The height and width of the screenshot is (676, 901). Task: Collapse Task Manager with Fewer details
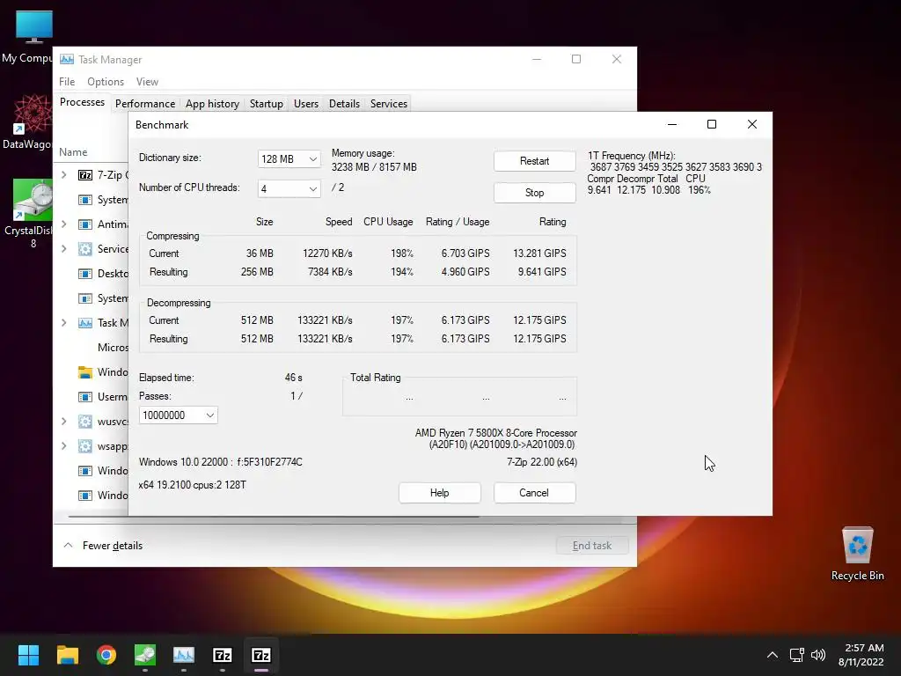click(103, 546)
